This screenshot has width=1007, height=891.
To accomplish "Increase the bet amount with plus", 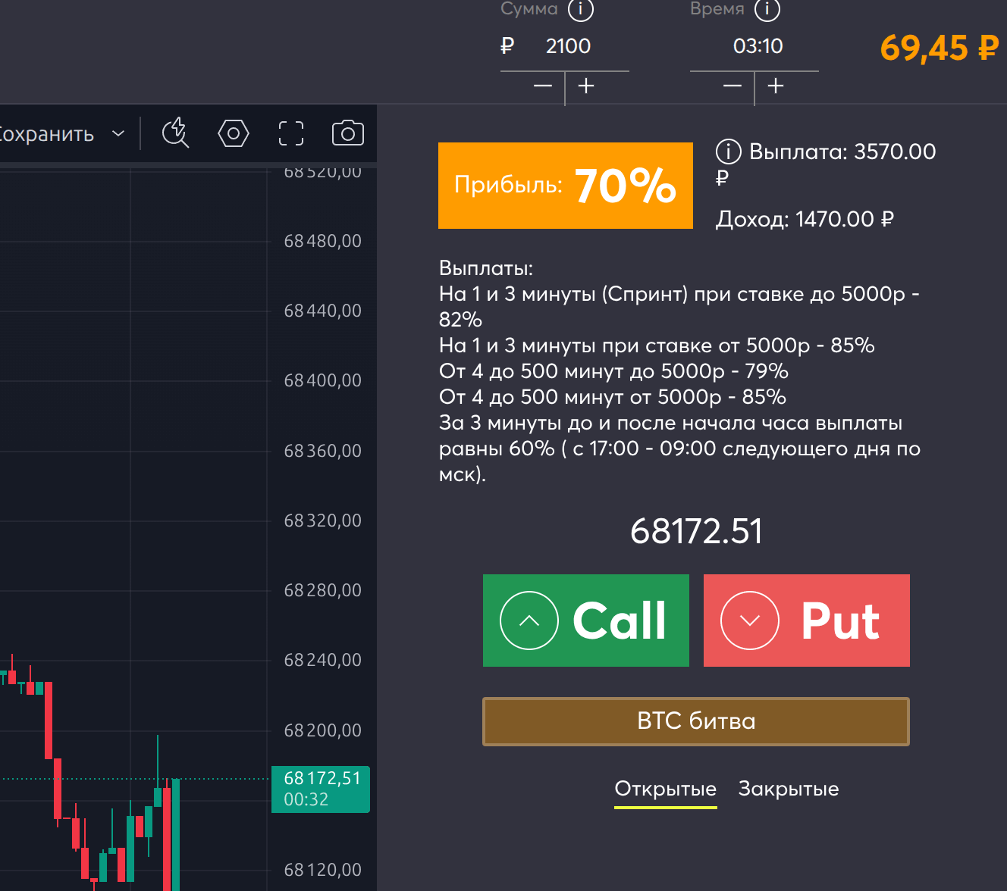I will tap(586, 86).
